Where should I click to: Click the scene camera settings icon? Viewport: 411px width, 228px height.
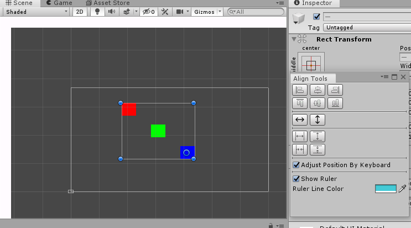[180, 12]
